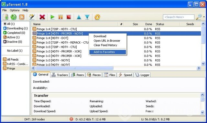Image resolution: width=207 pixels, height=123 pixels.
Task: Select All (1) in the sidebar
Action: (9, 24)
